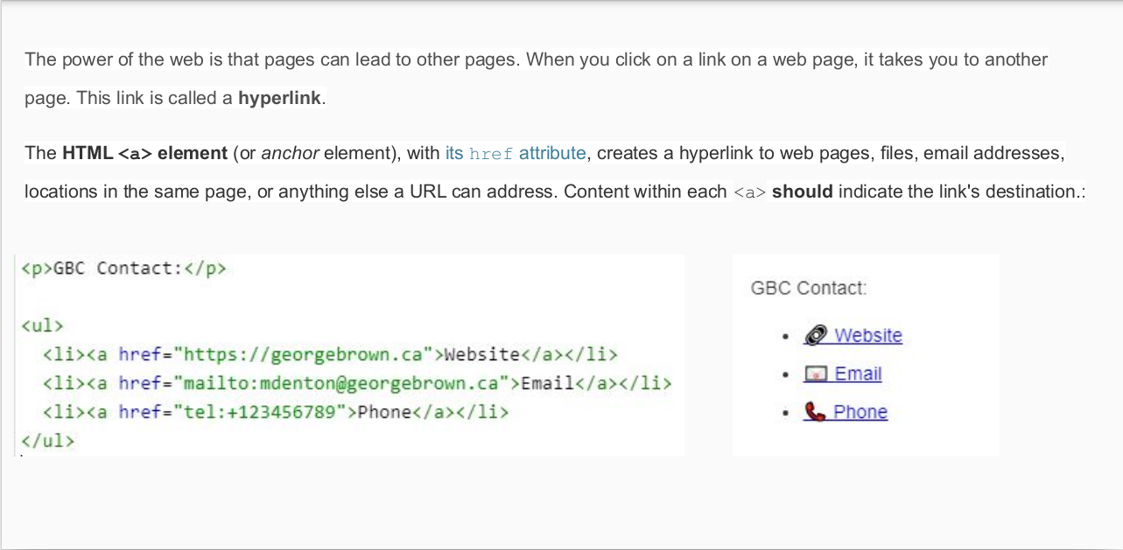This screenshot has height=550, width=1123.
Task: Click the inline <a> code before "should"
Action: point(749,191)
